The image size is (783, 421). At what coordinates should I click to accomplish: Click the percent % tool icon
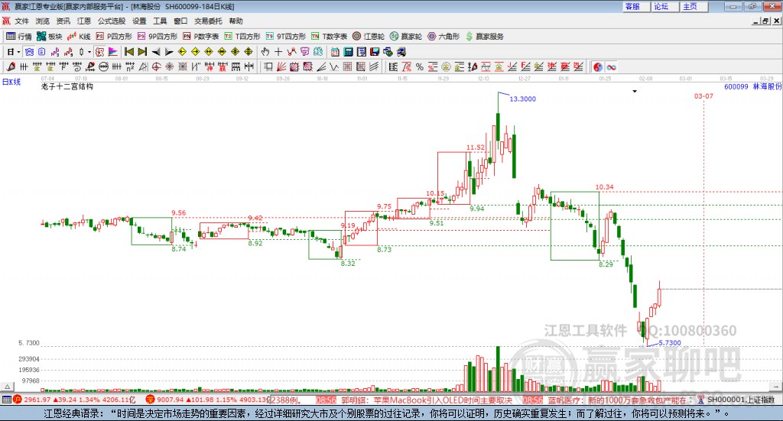point(420,66)
